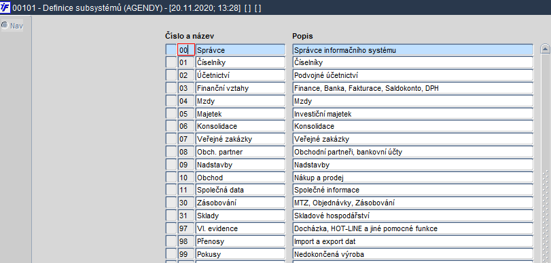This screenshot has height=263, width=551.
Task: Click description Nedokončená výroba
Action: pos(412,254)
